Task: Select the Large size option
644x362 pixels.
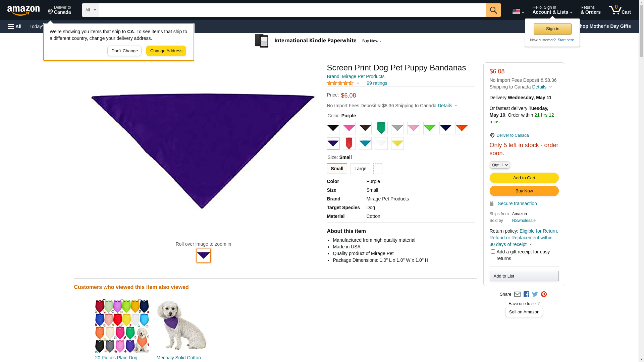Action: 360,169
